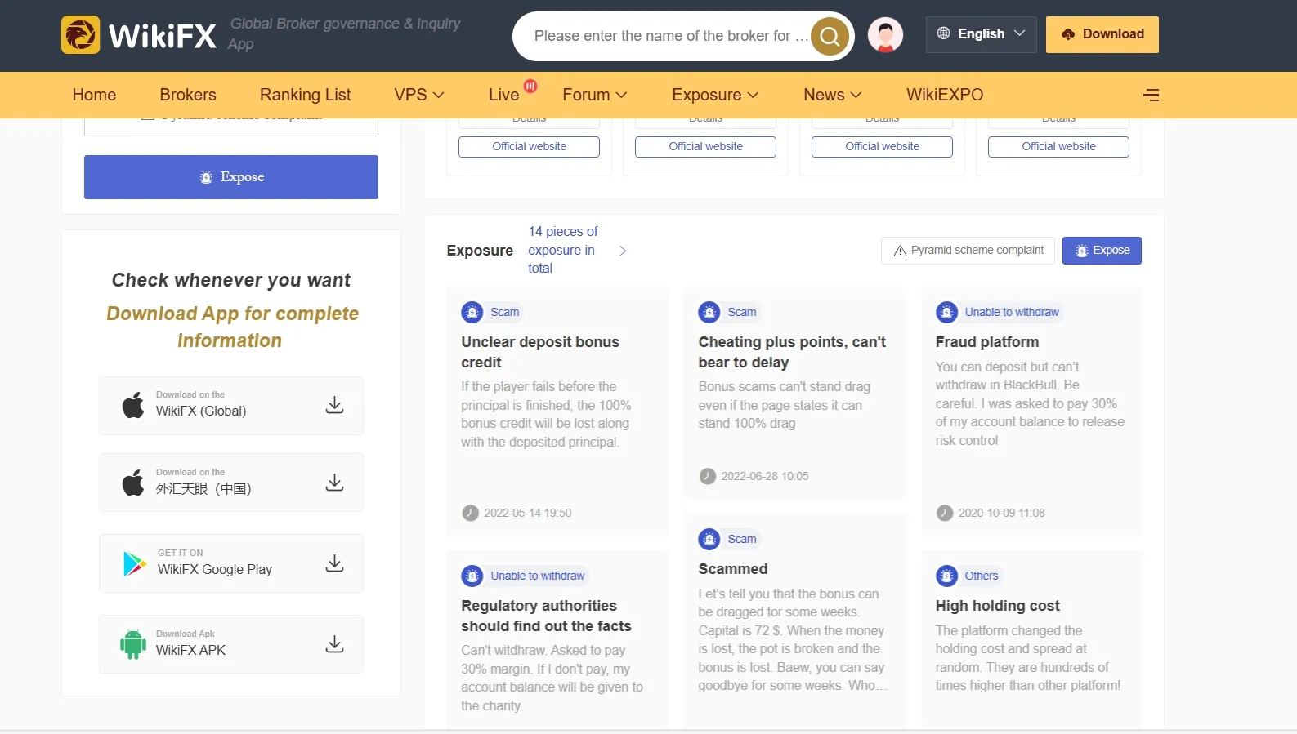The image size is (1297, 734).
Task: Select the WikiFX Google Play download card
Action: point(231,563)
